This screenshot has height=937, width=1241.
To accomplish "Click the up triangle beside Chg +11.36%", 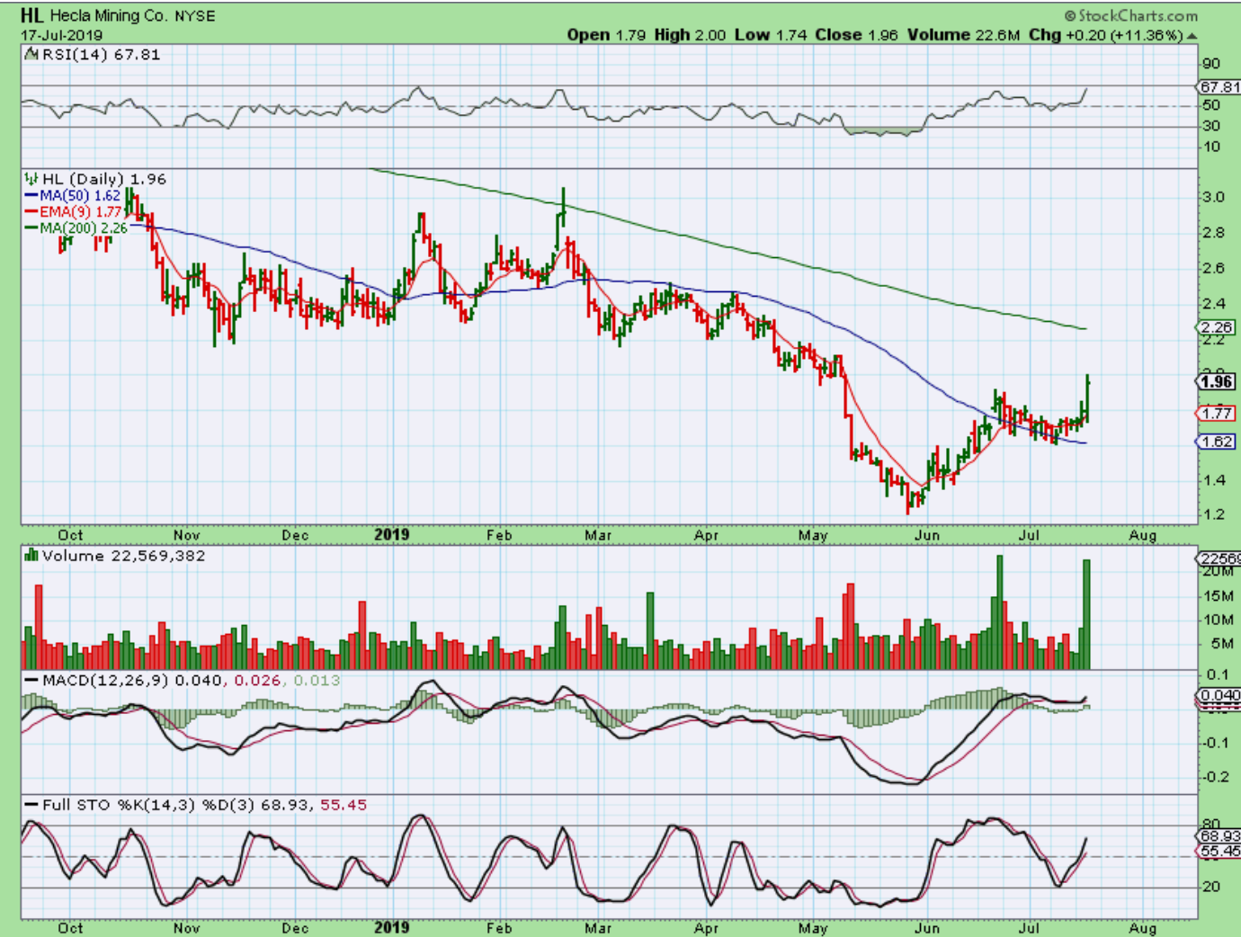I will click(x=1192, y=36).
